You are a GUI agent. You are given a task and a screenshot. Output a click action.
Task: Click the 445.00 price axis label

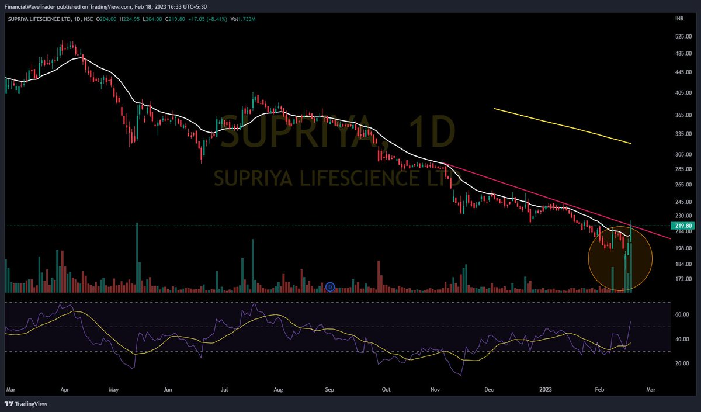pos(683,72)
